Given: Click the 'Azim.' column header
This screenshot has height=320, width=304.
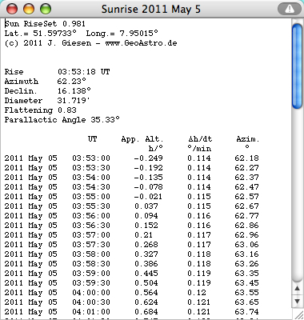Looking at the screenshot, I should pos(248,139).
